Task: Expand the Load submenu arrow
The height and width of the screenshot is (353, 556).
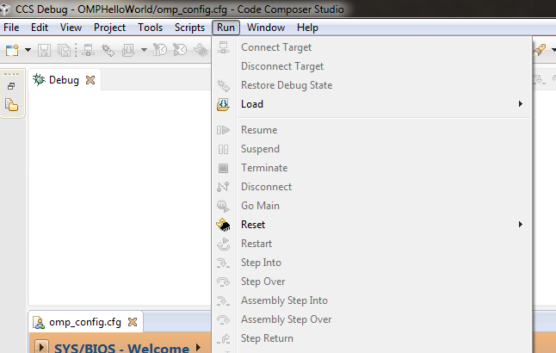Action: 520,104
